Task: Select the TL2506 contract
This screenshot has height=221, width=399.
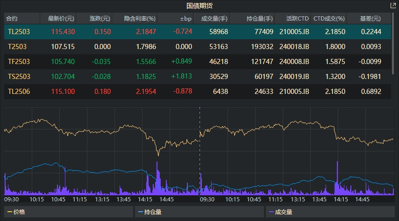Action: tap(18, 91)
